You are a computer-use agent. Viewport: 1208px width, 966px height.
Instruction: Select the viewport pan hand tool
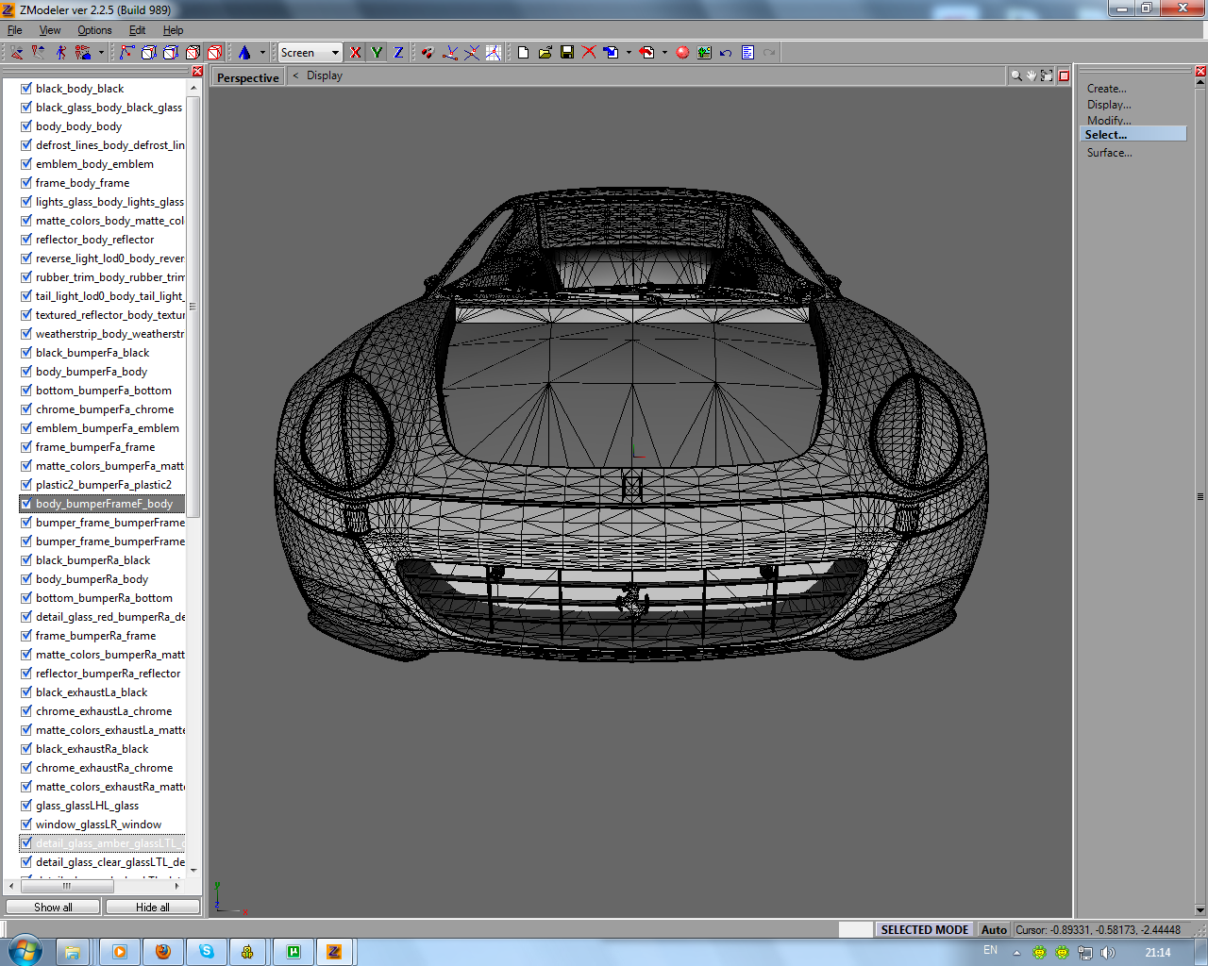tap(1032, 75)
